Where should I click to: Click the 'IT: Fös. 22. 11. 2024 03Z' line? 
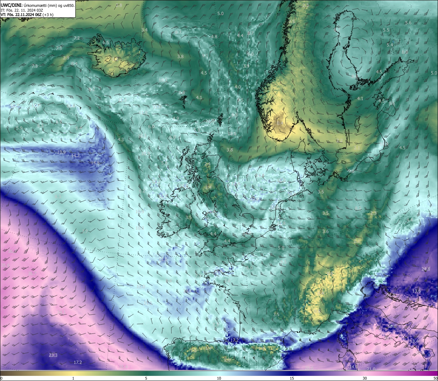22,10
